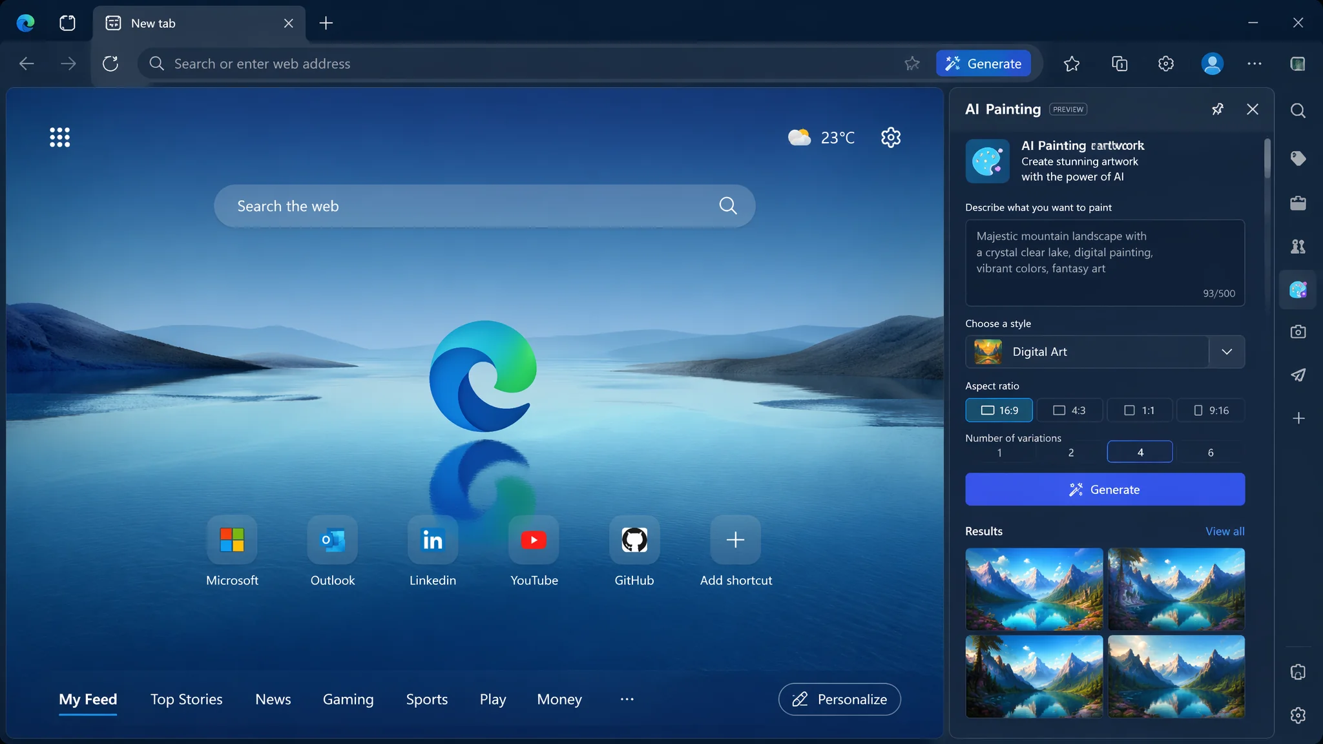Open the profile avatar

[1213, 63]
